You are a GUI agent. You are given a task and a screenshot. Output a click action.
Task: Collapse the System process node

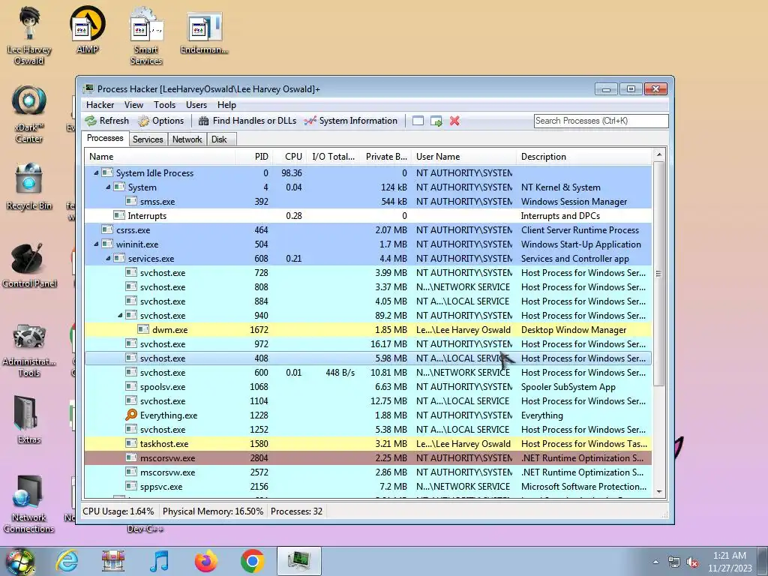[x=108, y=187]
